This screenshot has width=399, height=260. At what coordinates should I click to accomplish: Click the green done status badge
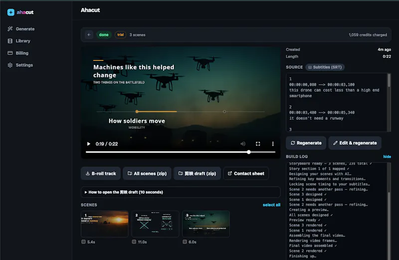coord(104,34)
